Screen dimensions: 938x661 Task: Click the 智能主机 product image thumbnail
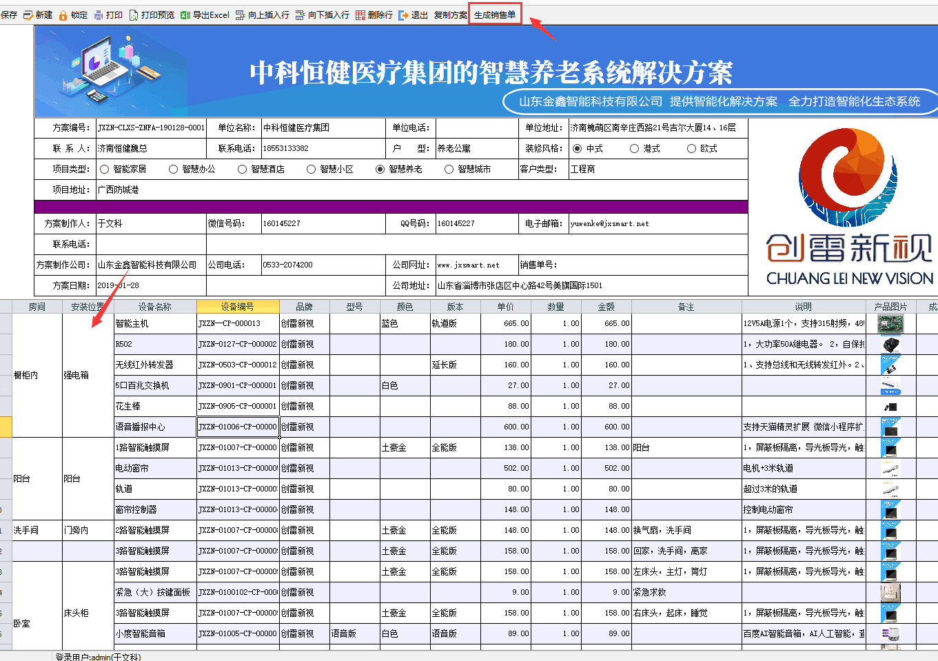point(890,323)
